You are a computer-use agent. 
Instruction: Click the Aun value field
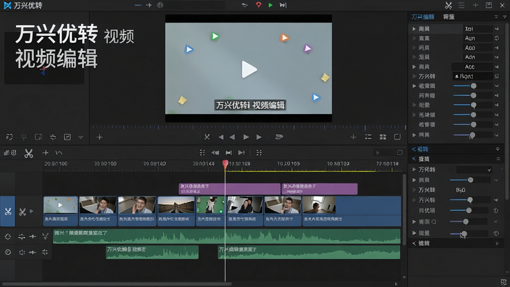(478, 38)
